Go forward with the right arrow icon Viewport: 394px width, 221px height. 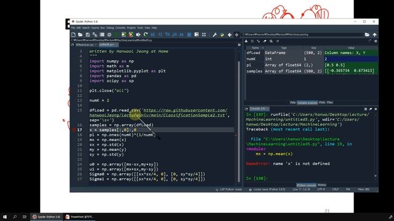click(236, 34)
